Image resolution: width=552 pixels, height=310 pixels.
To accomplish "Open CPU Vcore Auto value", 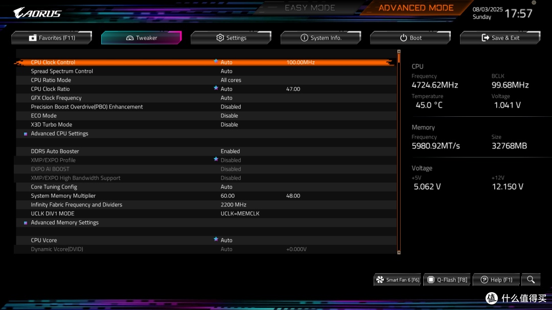I will [x=226, y=240].
